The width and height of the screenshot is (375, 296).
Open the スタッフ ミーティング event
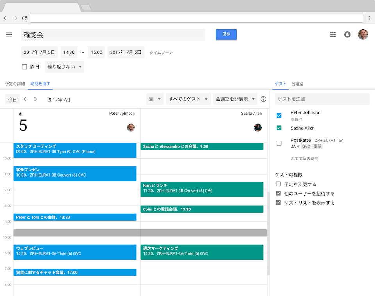coord(75,150)
